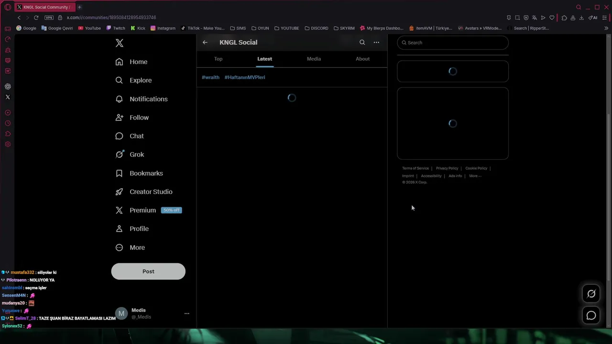Open the Google Çeviri bookmark

pyautogui.click(x=57, y=28)
